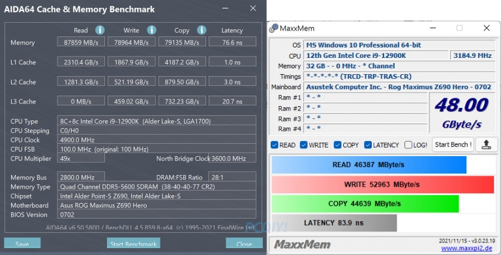Viewport: 501px width, 255px height.
Task: Click the READ 46387 MByte/s result bar
Action: (369, 165)
